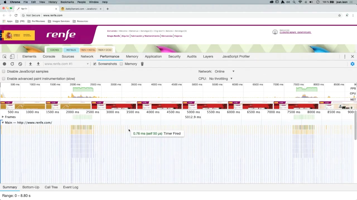
Task: Click the HOTELES button
Action: [x=71, y=50]
